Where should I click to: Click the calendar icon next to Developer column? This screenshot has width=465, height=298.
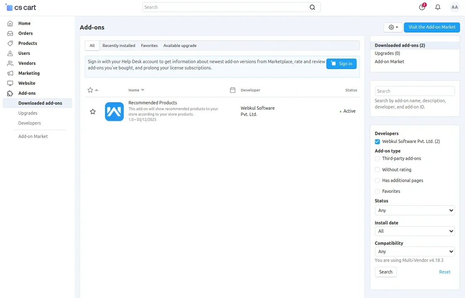pyautogui.click(x=232, y=90)
